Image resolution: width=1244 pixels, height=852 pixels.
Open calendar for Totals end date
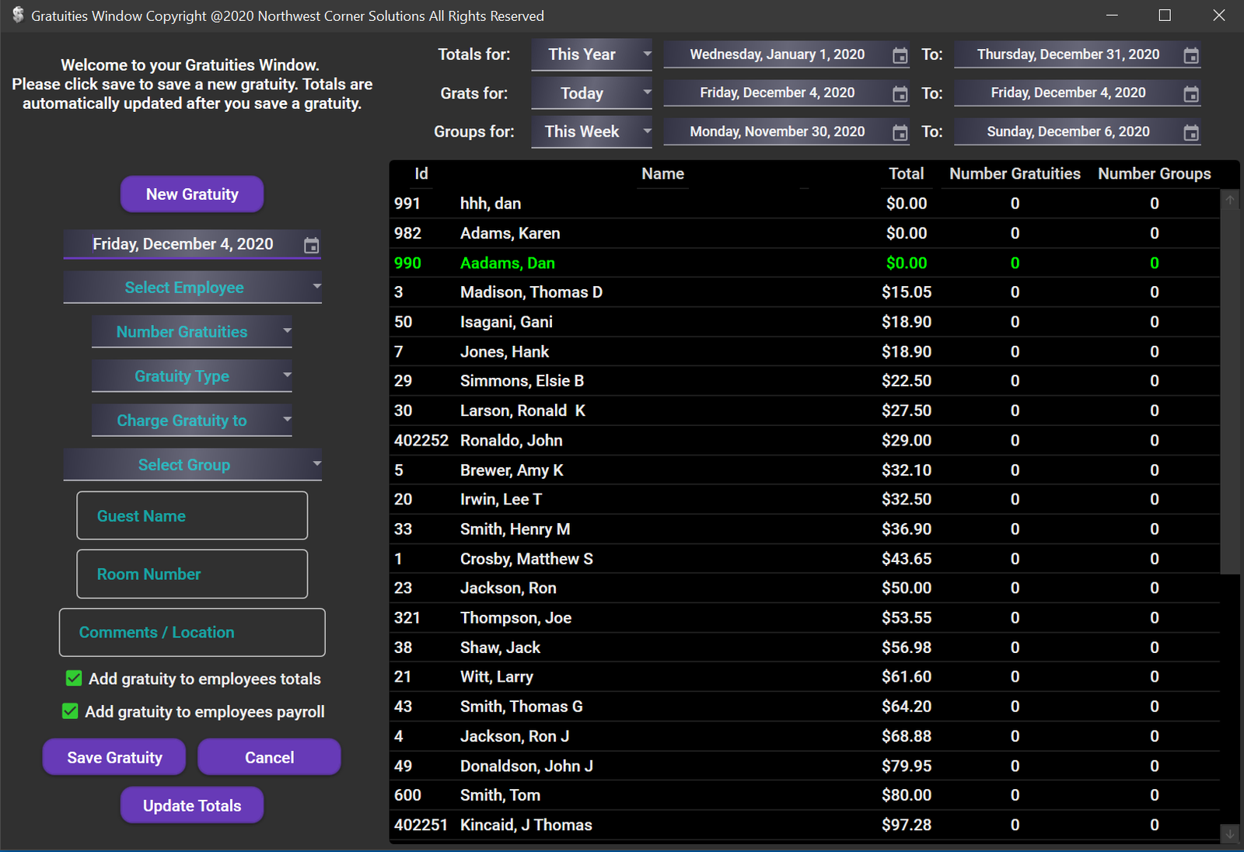coord(1190,55)
